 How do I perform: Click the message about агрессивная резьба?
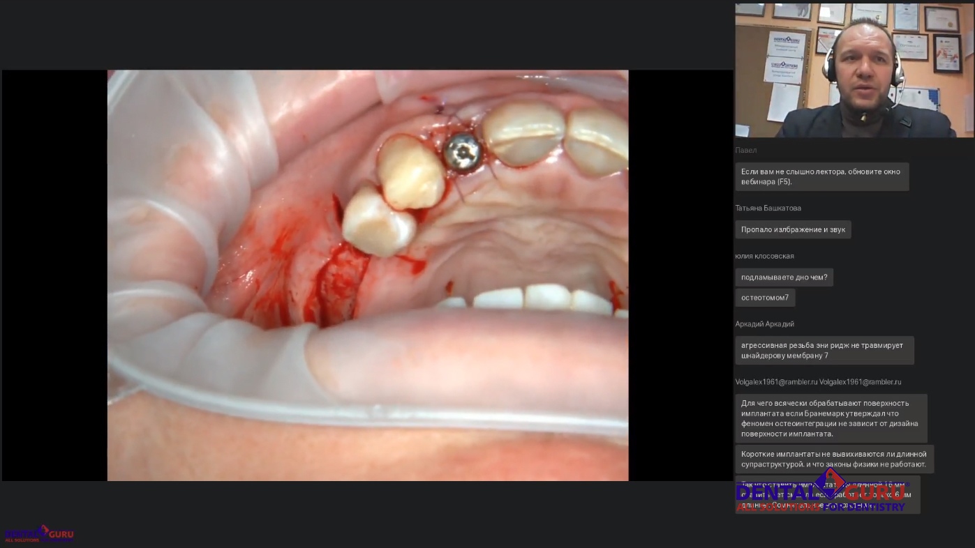click(x=824, y=350)
